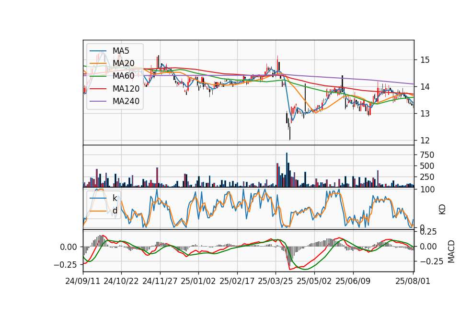Click the volume axis label 250
This screenshot has width=460, height=331.
coord(427,177)
